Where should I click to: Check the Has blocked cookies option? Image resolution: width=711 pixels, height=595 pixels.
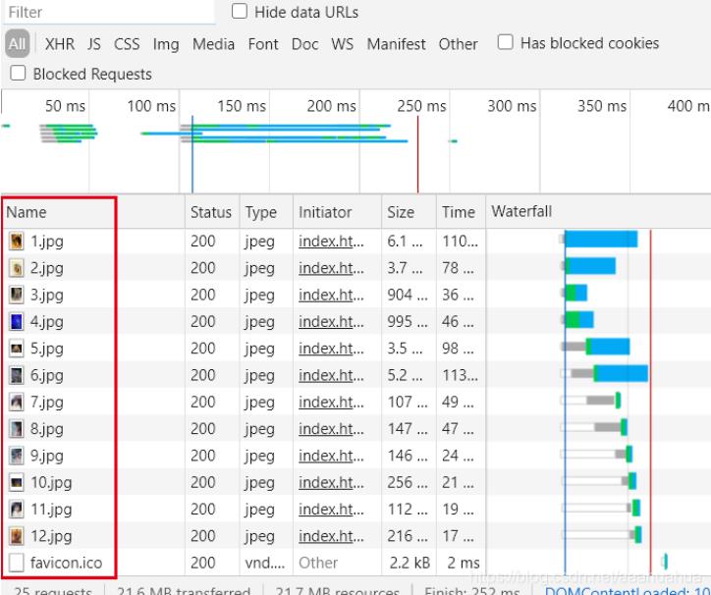(506, 42)
